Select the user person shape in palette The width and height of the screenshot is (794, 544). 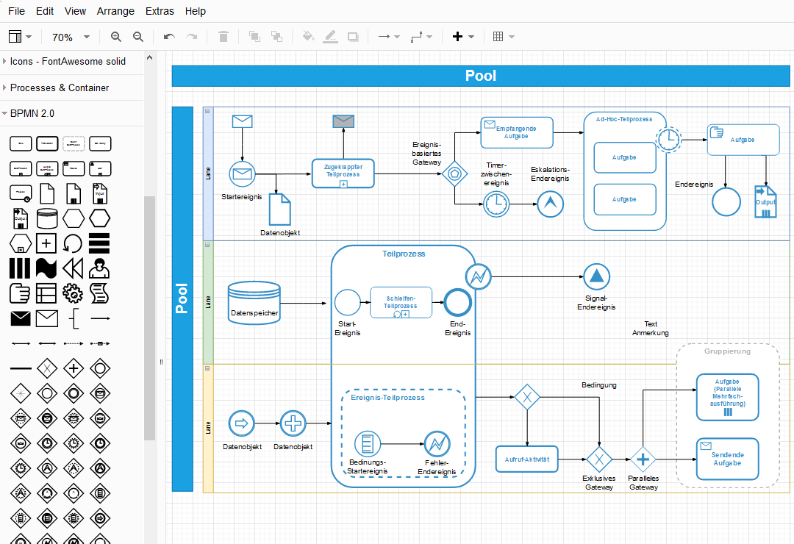99,268
